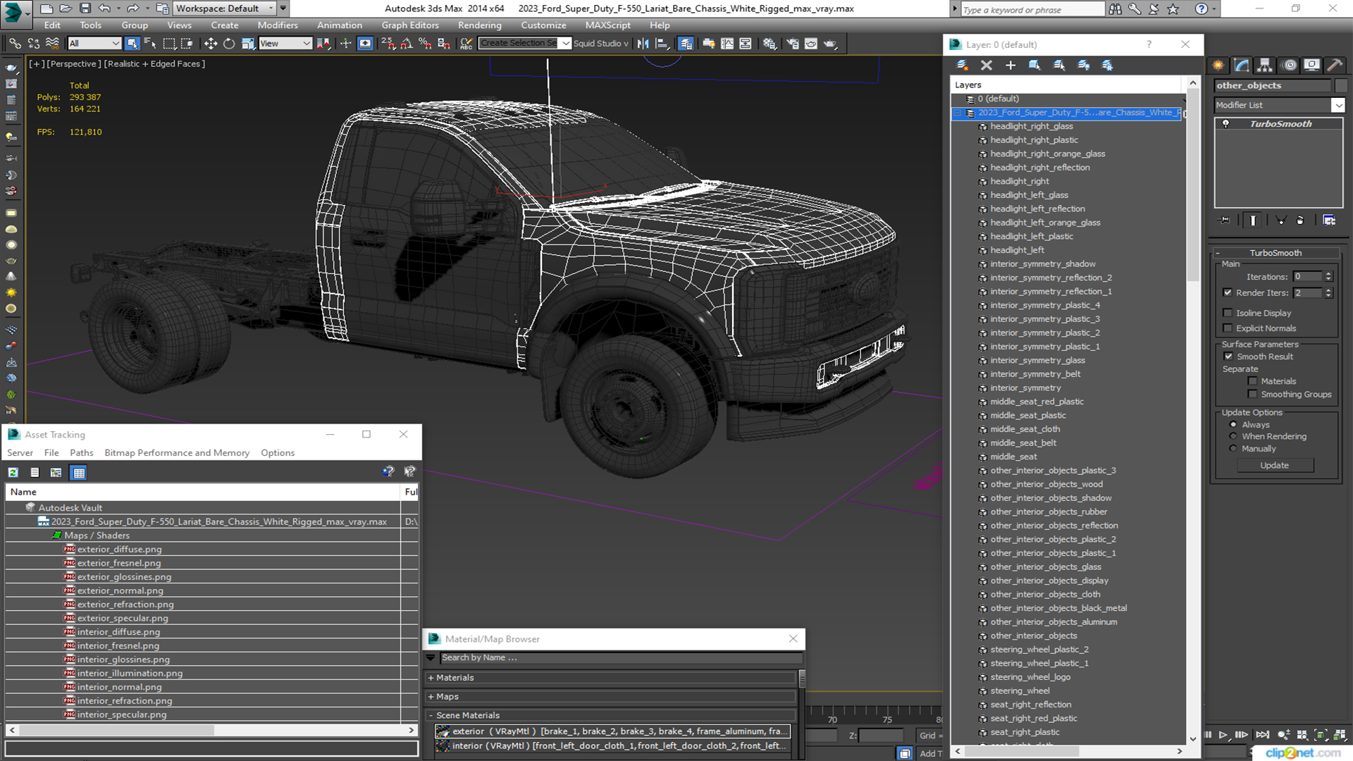Select the Always update option
This screenshot has height=761, width=1353.
point(1233,425)
